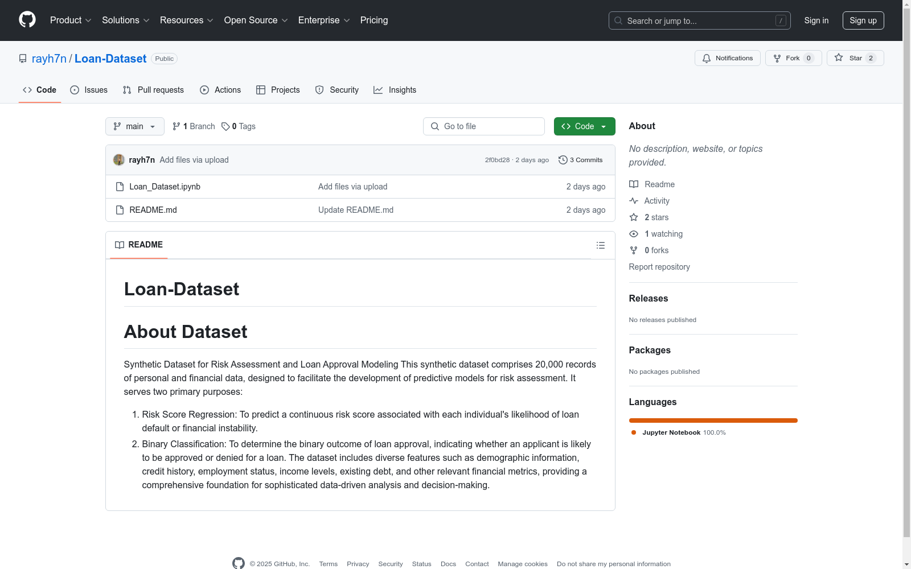Click the Notifications button
Viewport: 911px width, 569px height.
tap(728, 58)
